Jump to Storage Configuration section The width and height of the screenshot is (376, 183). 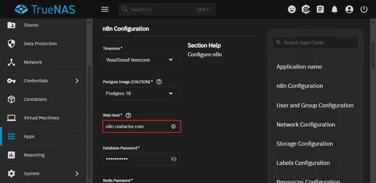(304, 144)
